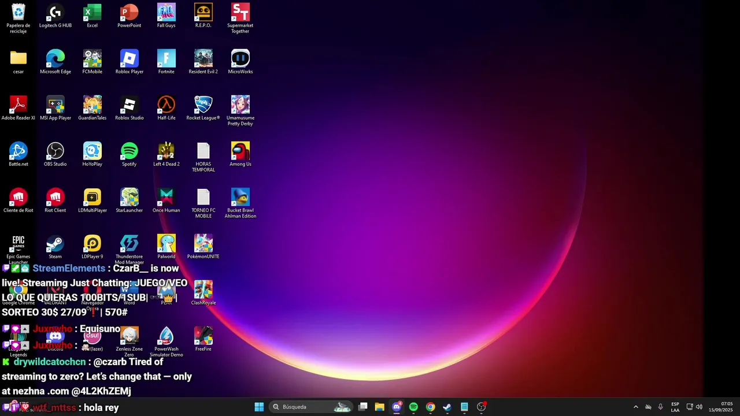The height and width of the screenshot is (416, 740).
Task: Select the HORAS TEMPORAL text file
Action: coord(203,157)
